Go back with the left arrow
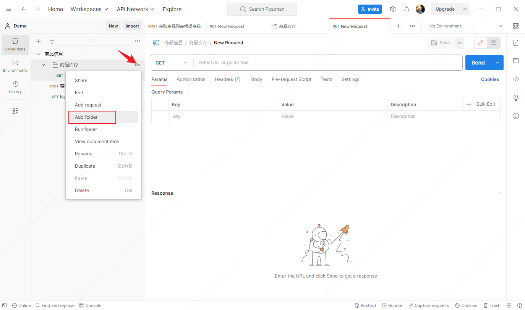525x310 pixels. click(24, 9)
